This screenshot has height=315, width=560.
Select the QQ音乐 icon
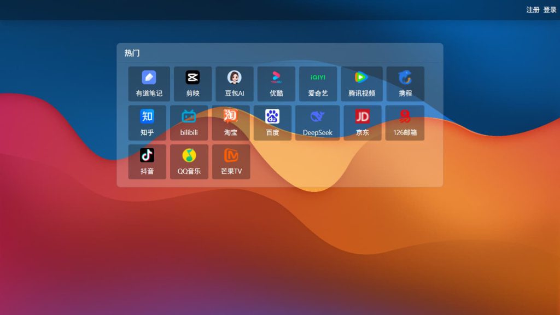coord(189,156)
